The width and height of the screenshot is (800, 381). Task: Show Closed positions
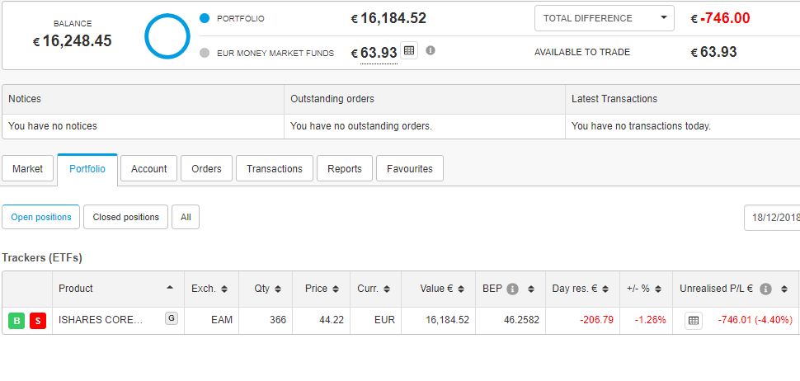(126, 217)
